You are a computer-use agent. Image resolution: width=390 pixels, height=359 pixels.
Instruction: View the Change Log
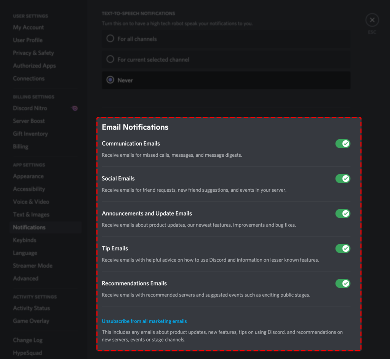coord(28,340)
